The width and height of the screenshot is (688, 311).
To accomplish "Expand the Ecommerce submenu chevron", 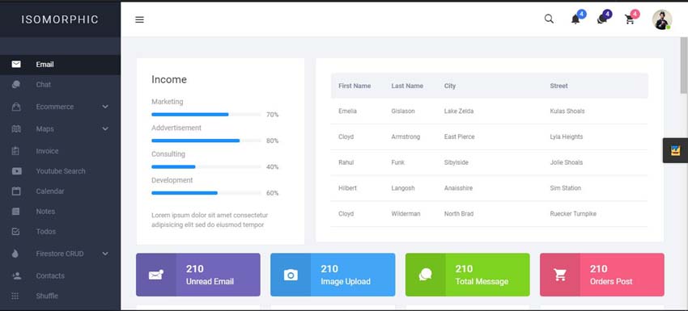I will coord(105,107).
